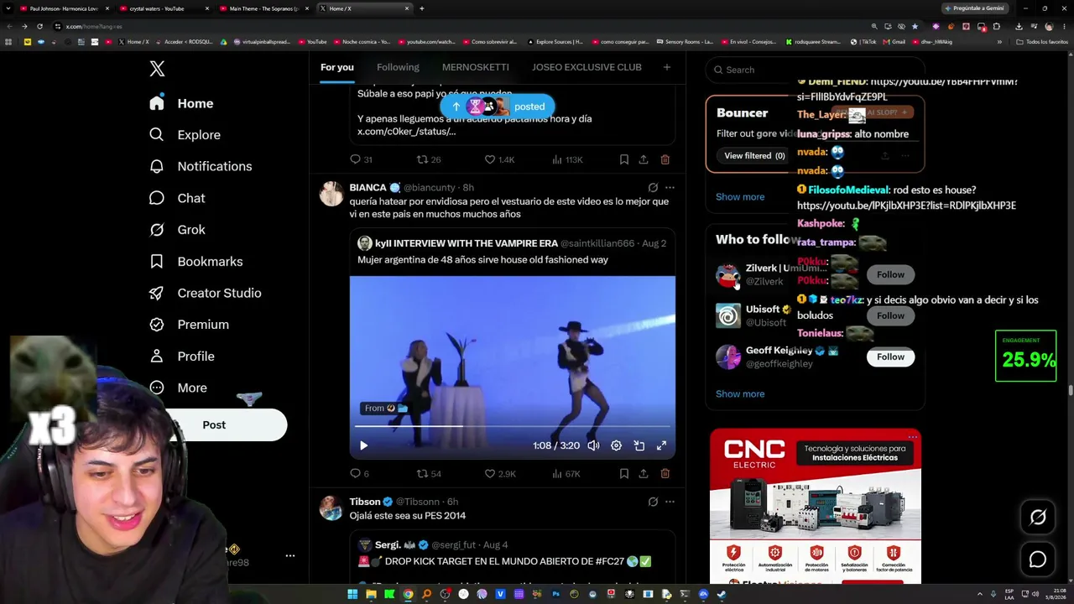Like the post with 1.4K likes
The image size is (1074, 604).
pos(499,159)
